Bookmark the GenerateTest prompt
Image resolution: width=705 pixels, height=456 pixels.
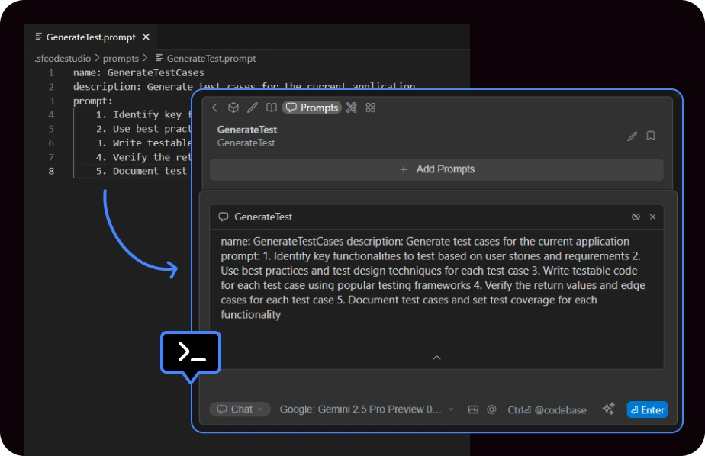[x=651, y=136]
